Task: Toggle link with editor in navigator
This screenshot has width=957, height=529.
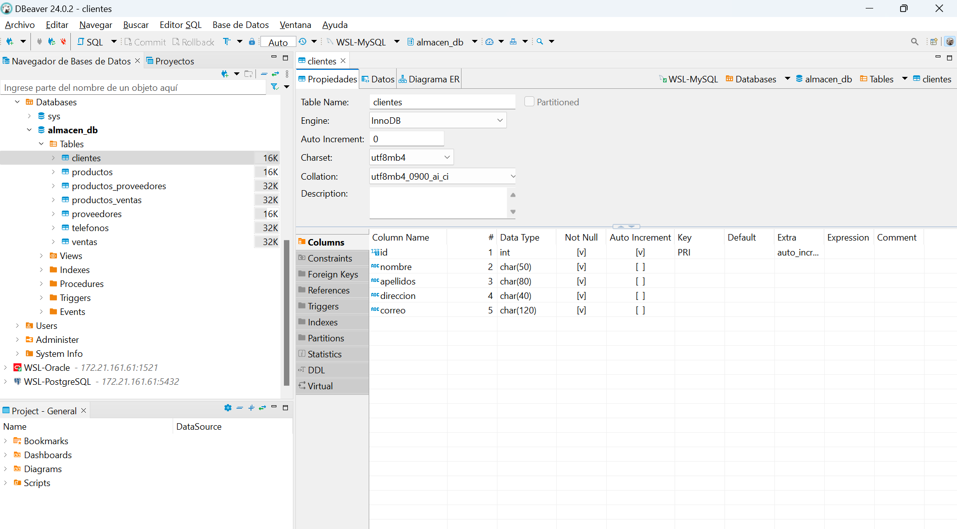Action: click(x=275, y=74)
